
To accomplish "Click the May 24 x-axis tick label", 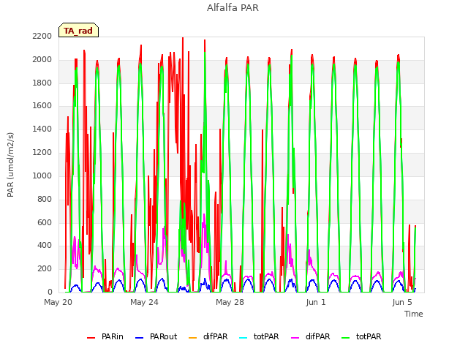I will pyautogui.click(x=144, y=302).
